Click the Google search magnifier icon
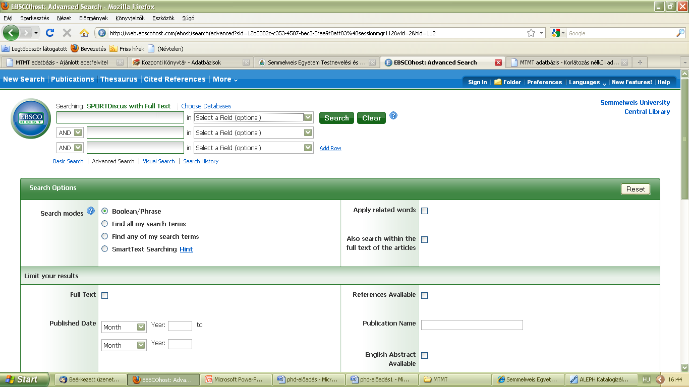The height and width of the screenshot is (387, 689). [x=680, y=33]
